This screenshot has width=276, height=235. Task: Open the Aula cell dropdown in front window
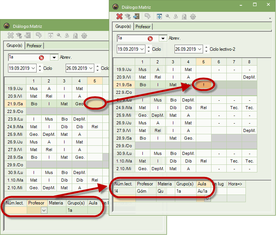(x=208, y=199)
